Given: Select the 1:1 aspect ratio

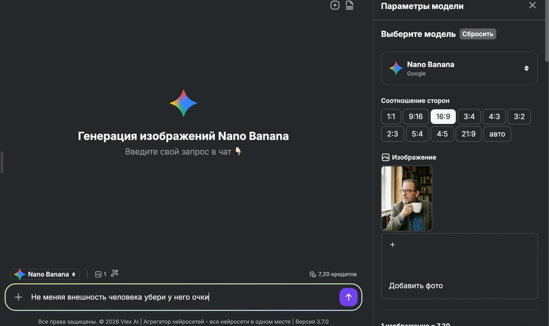Looking at the screenshot, I should coord(391,117).
